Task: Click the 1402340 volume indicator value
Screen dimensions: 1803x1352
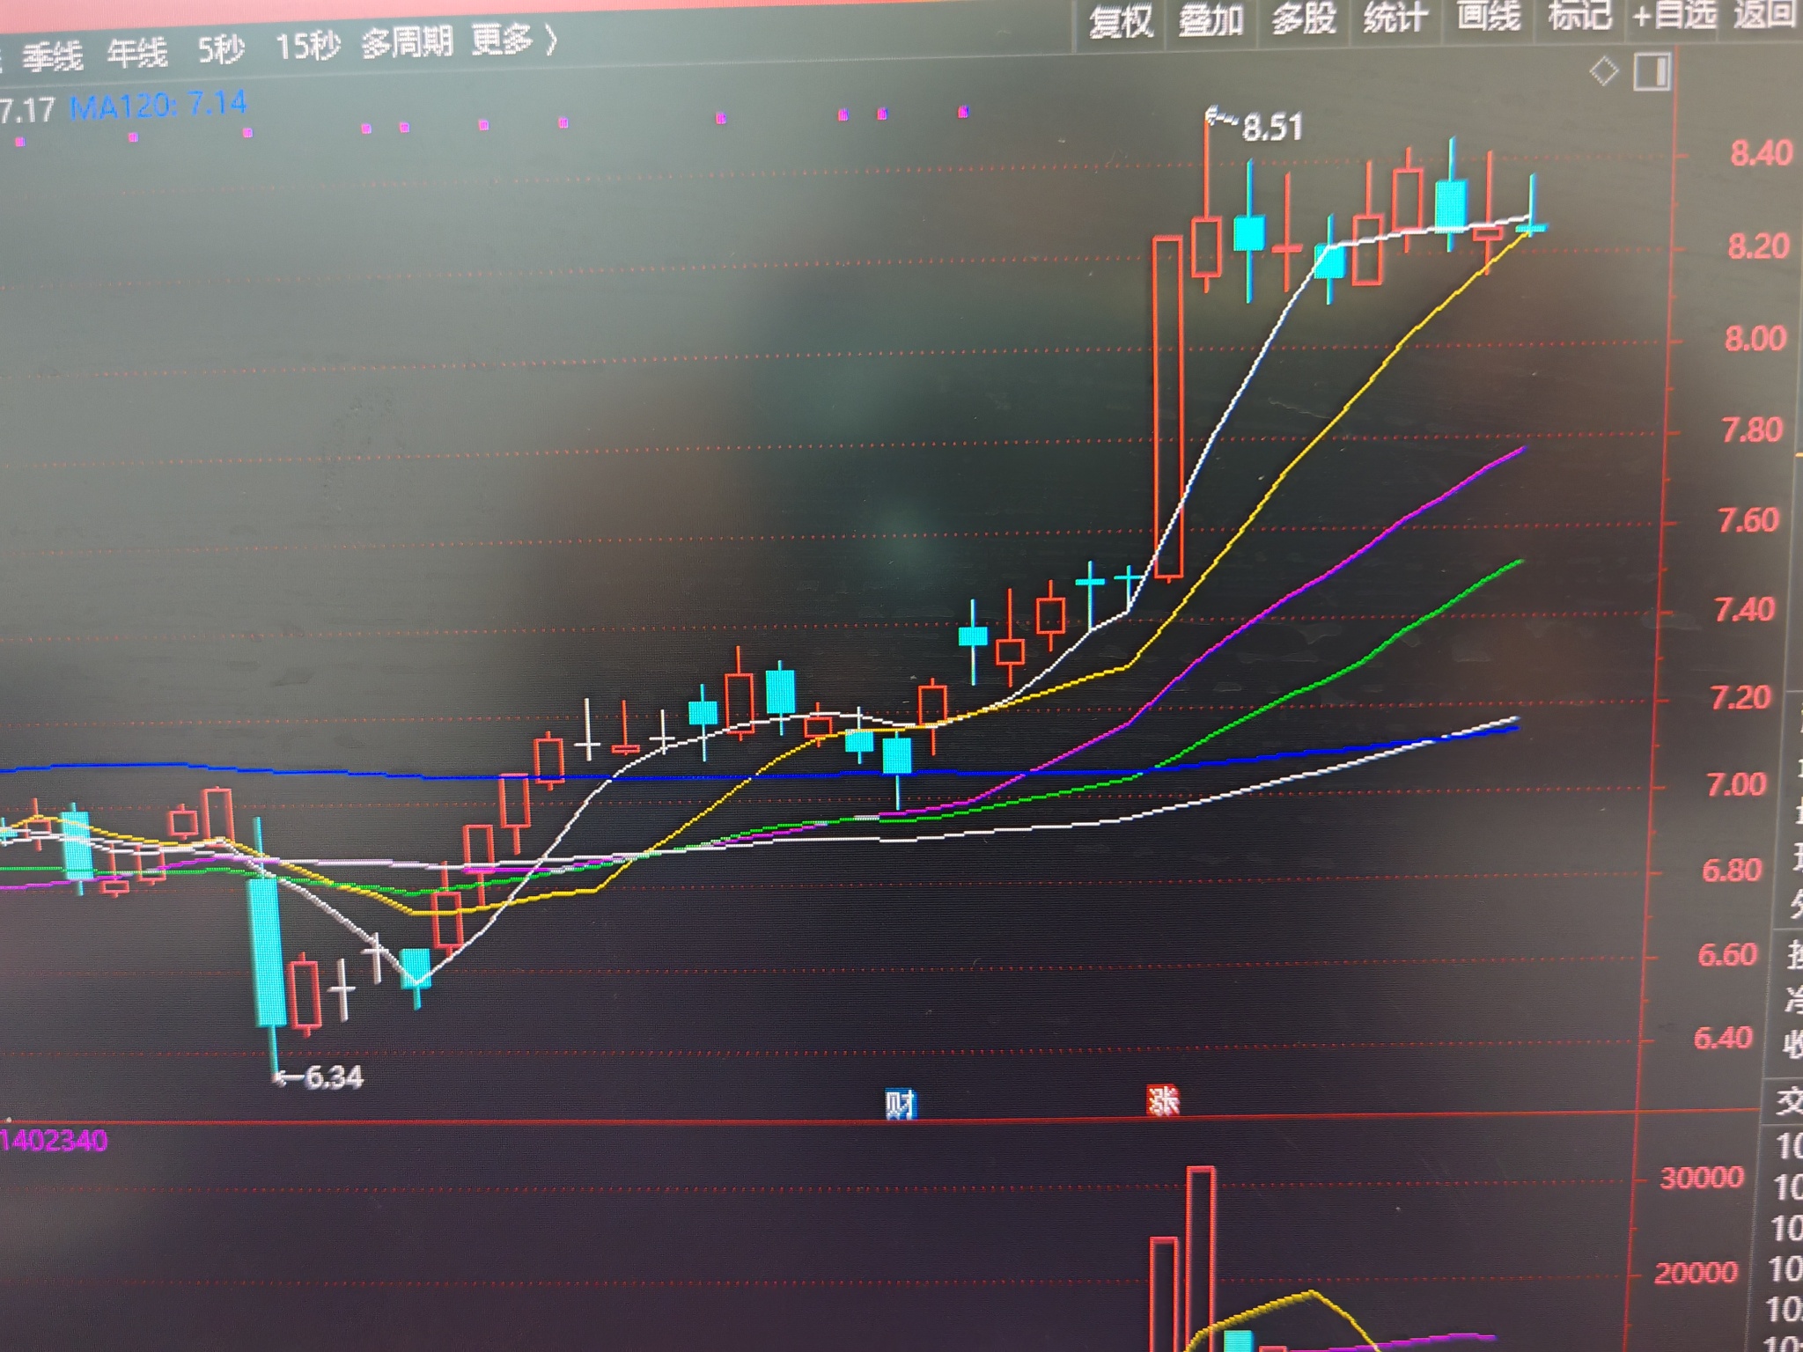Action: [x=55, y=1142]
